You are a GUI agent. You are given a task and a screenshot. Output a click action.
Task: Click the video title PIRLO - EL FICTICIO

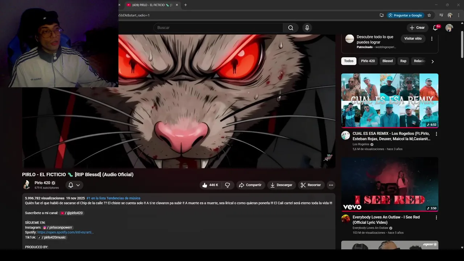[x=78, y=175]
